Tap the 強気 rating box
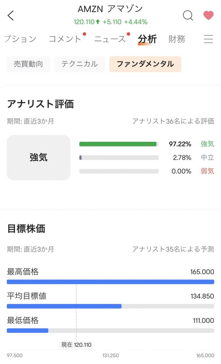The image size is (221, 364). [x=38, y=157]
